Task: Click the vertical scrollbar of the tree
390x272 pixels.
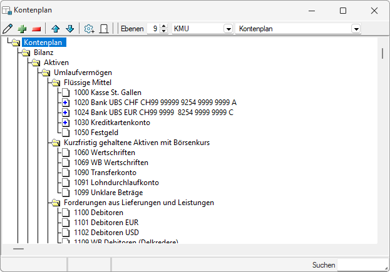Action: [x=382, y=144]
